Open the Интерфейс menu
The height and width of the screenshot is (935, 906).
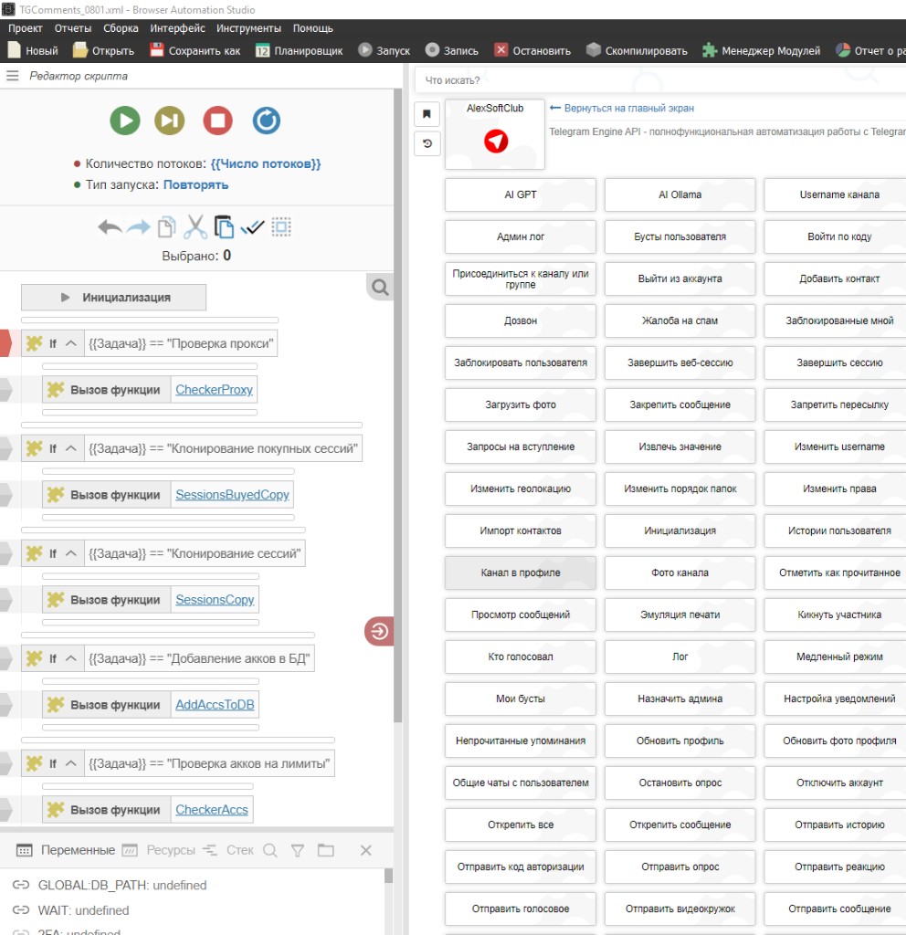[x=177, y=28]
